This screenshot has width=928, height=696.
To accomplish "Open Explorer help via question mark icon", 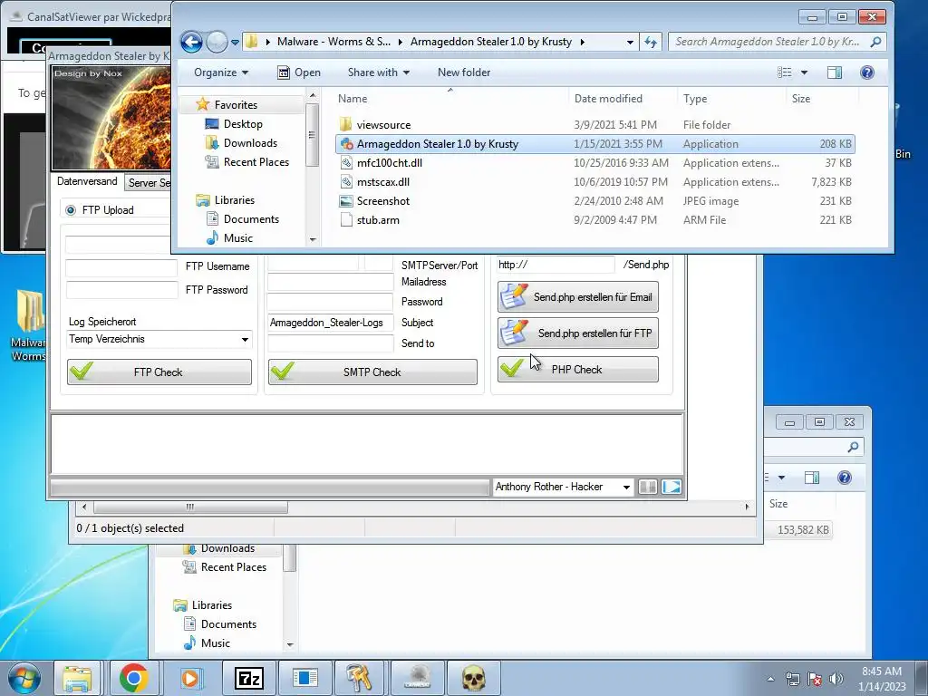I will (x=867, y=72).
